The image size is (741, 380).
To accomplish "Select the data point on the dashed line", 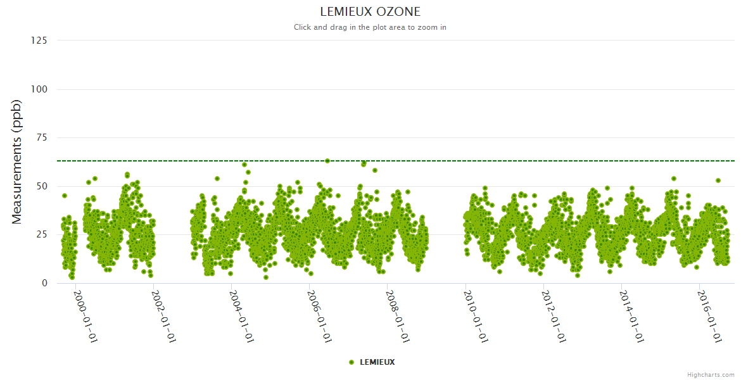I will [x=327, y=161].
